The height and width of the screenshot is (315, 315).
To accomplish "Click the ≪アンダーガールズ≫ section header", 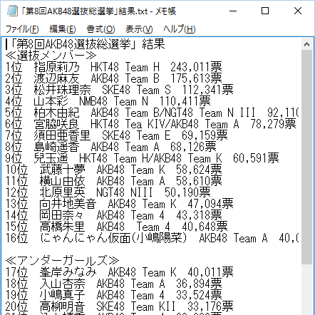I will coord(62,261).
